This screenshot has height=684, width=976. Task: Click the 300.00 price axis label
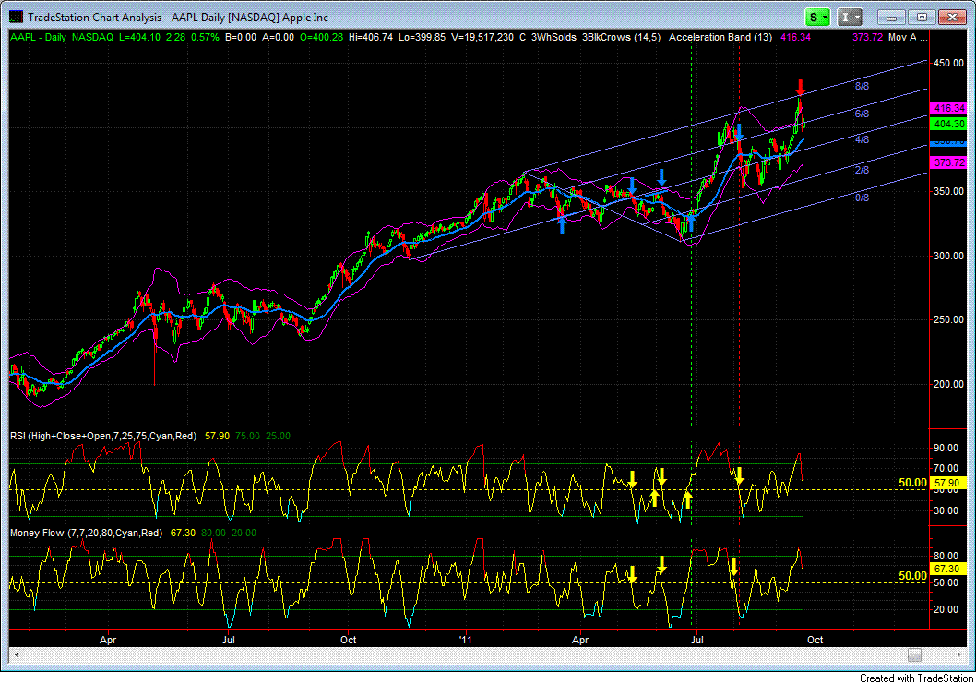(948, 256)
